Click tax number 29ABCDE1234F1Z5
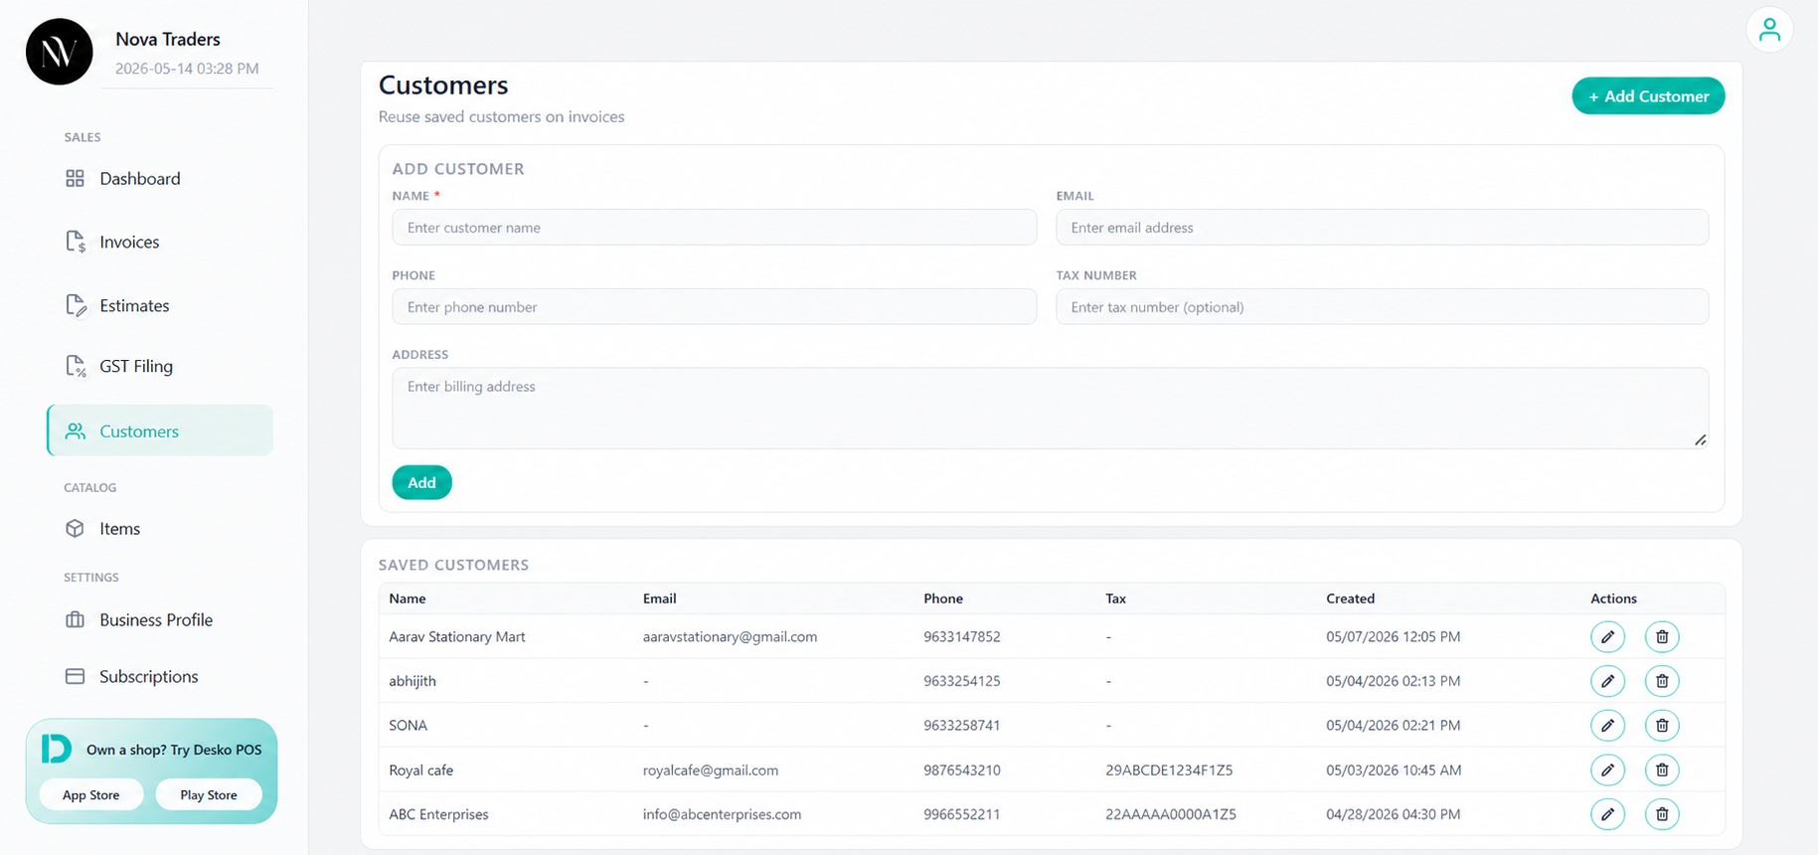This screenshot has width=1818, height=855. (x=1169, y=769)
